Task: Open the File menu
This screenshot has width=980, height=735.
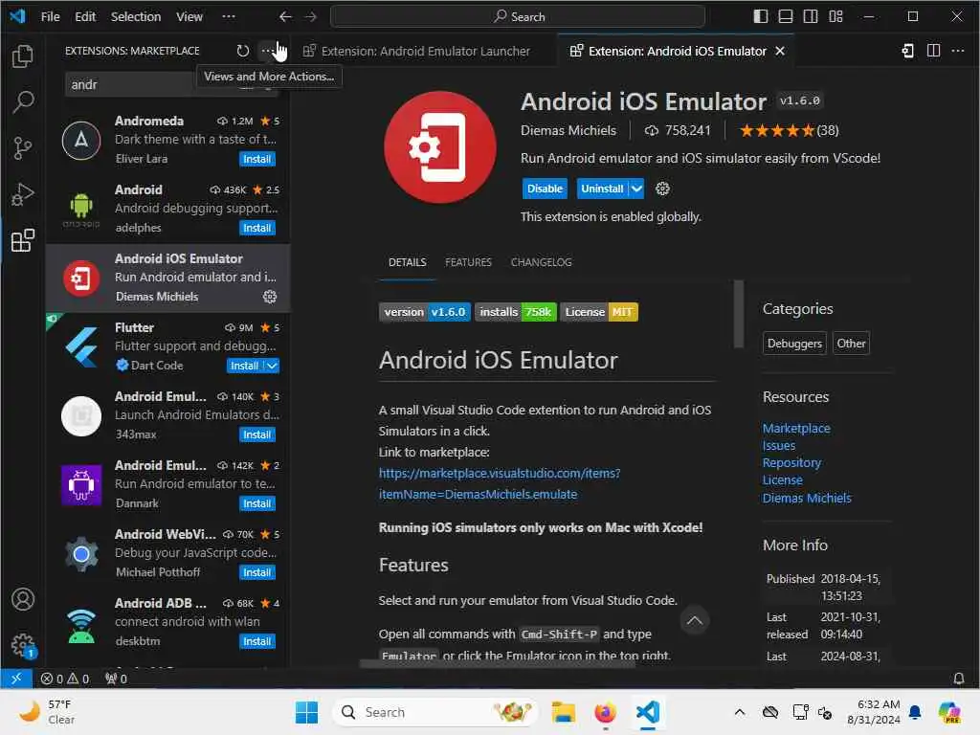Action: coord(50,17)
